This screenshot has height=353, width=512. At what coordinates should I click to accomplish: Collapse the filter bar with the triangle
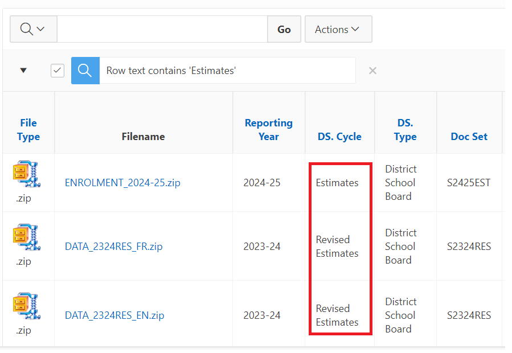23,71
